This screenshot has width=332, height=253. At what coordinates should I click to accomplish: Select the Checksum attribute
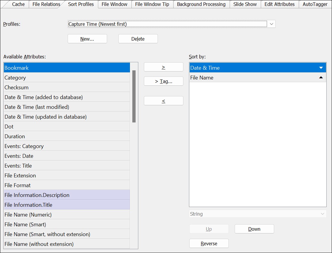67,87
